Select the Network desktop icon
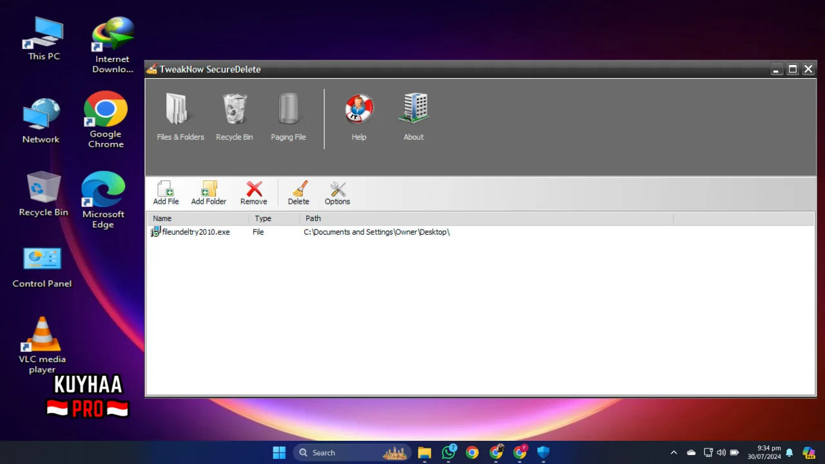 [x=41, y=121]
